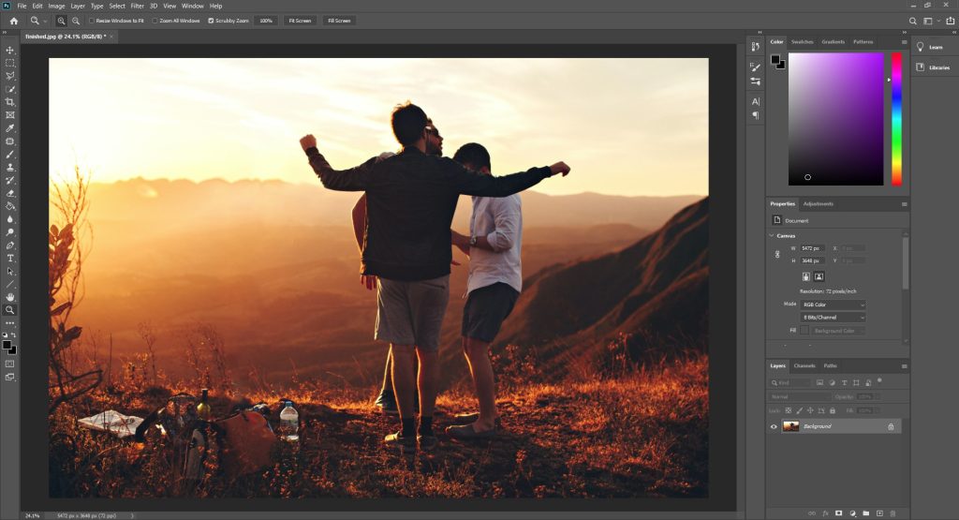Click the Fit Screen button
Screen dimensions: 959x520
[300, 21]
